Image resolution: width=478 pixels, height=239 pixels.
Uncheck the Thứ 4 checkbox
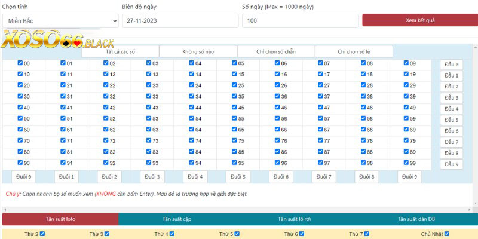tap(172, 234)
